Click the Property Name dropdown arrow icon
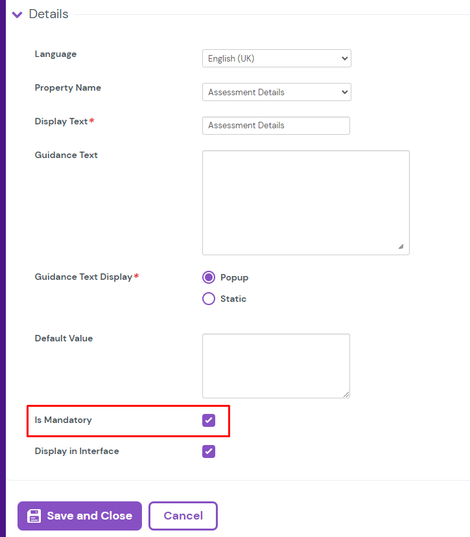 (344, 92)
